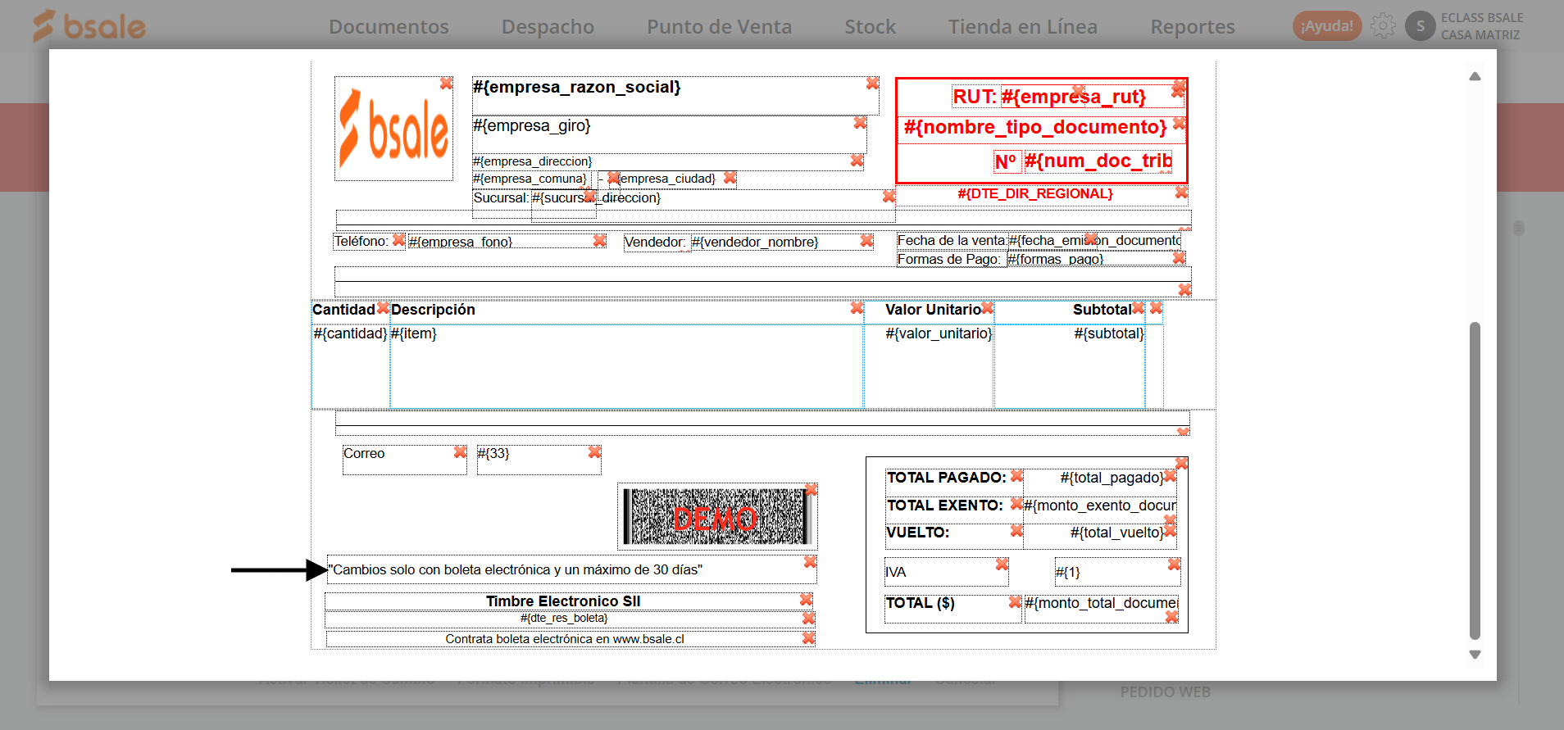Select the RUT: #{empresa_rut} text
This screenshot has height=730, width=1564.
coord(1048,97)
